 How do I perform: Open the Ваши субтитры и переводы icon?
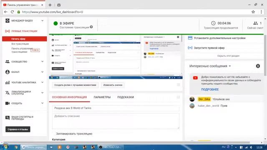point(8,117)
